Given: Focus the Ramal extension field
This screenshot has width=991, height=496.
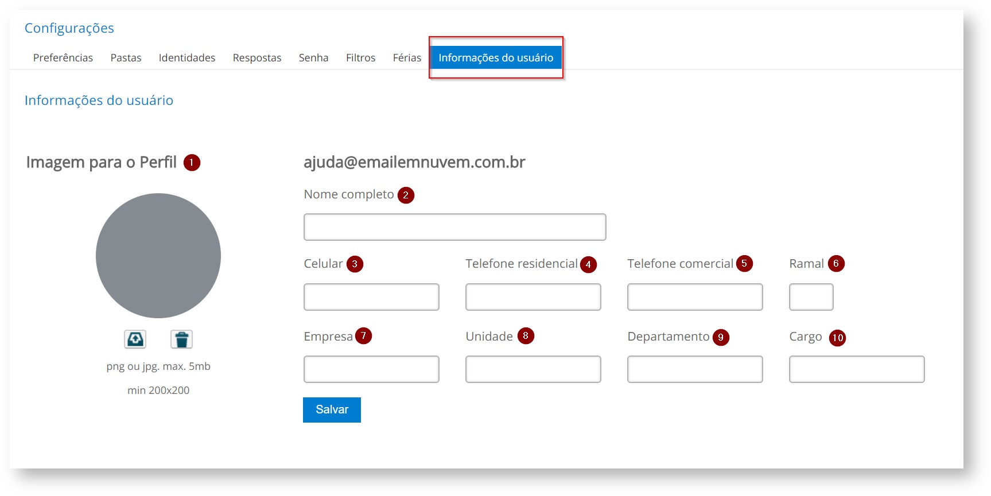Looking at the screenshot, I should 811,297.
